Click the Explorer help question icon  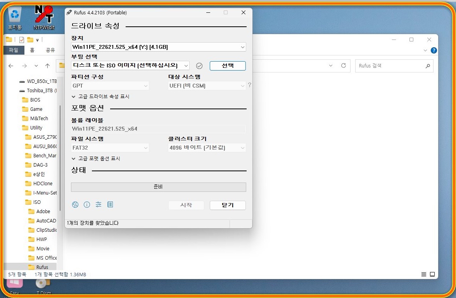tap(434, 50)
